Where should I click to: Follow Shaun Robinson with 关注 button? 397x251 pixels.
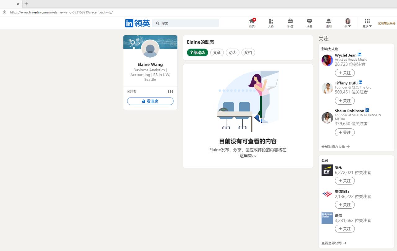(345, 132)
